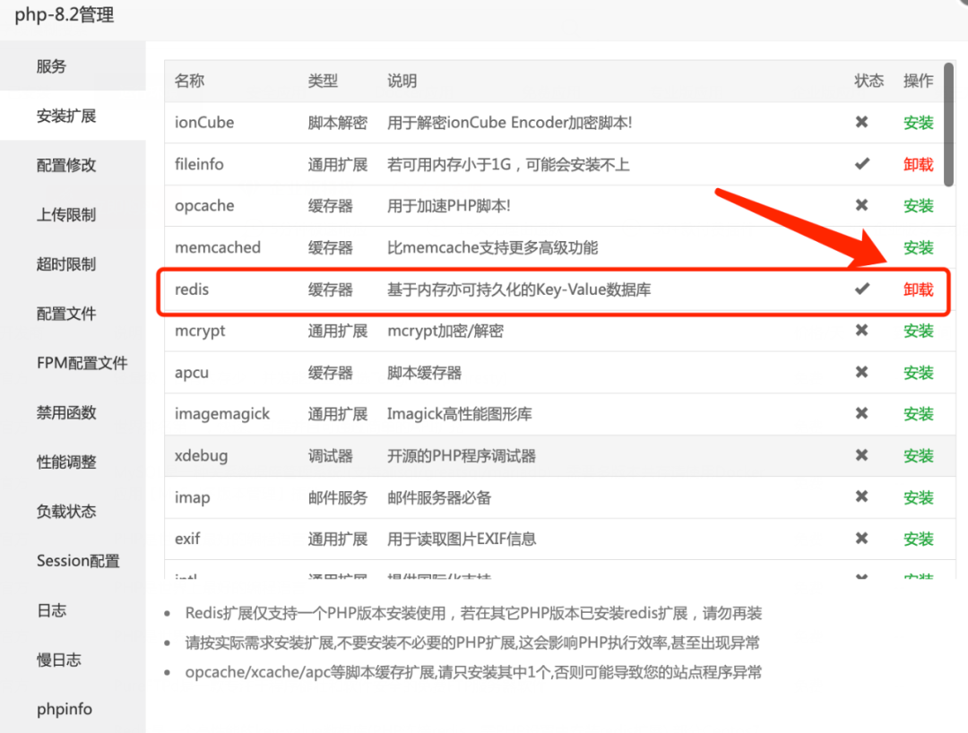Install the opcache extension
968x733 pixels.
coord(918,206)
